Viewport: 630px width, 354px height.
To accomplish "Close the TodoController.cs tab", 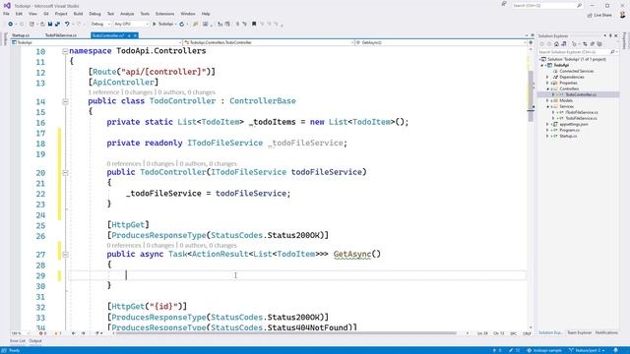I will 136,35.
